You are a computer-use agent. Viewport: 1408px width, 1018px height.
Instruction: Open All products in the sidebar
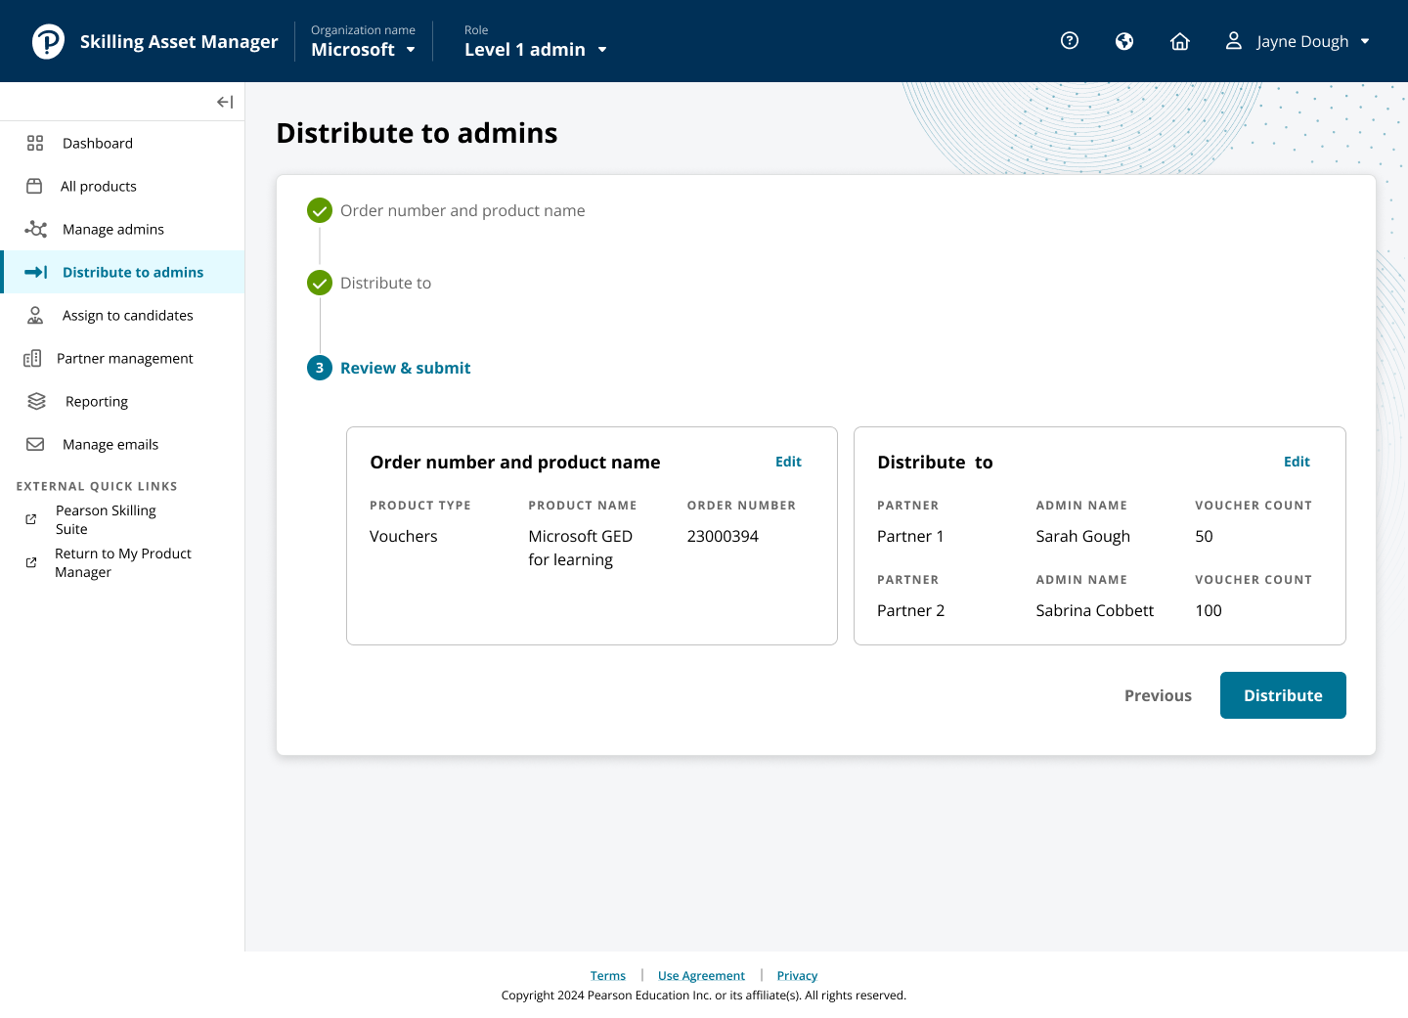[x=122, y=186]
